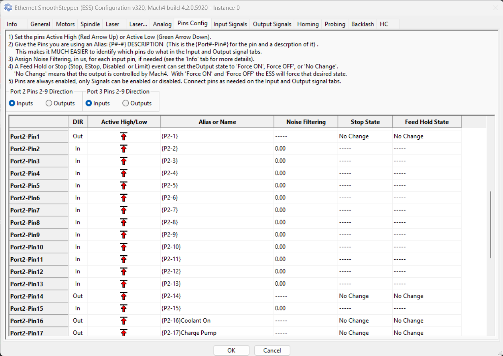
Task: Click the Mach4 app icon in title bar
Action: [8, 7]
